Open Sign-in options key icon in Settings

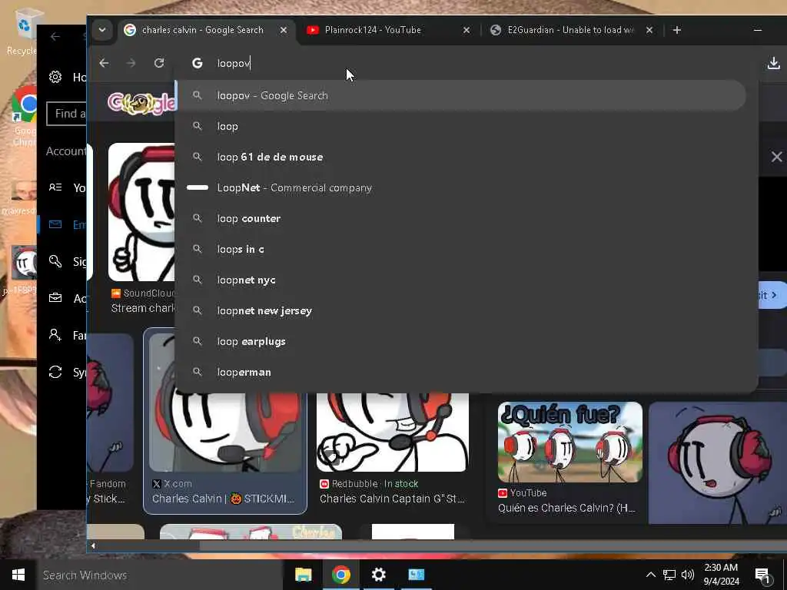55,261
